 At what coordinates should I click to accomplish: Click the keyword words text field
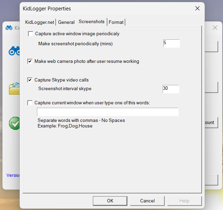pyautogui.click(x=107, y=112)
